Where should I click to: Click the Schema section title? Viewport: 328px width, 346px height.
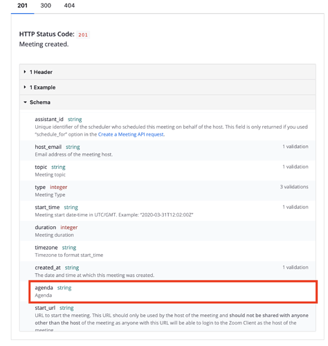coord(40,102)
